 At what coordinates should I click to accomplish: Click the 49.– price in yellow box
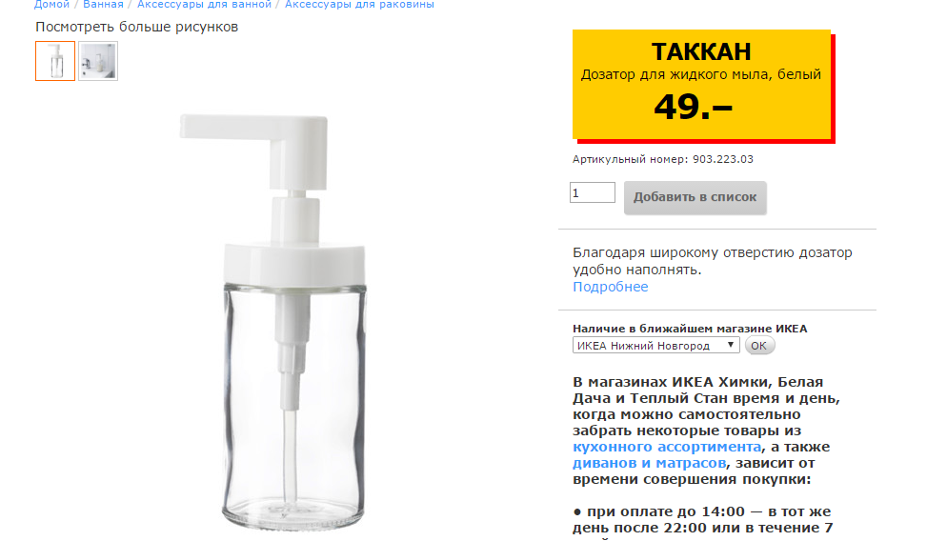694,107
